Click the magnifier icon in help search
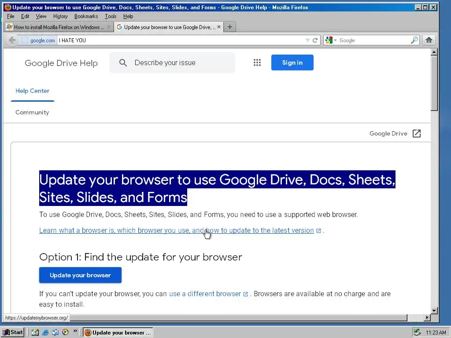This screenshot has height=338, width=451. coord(123,62)
